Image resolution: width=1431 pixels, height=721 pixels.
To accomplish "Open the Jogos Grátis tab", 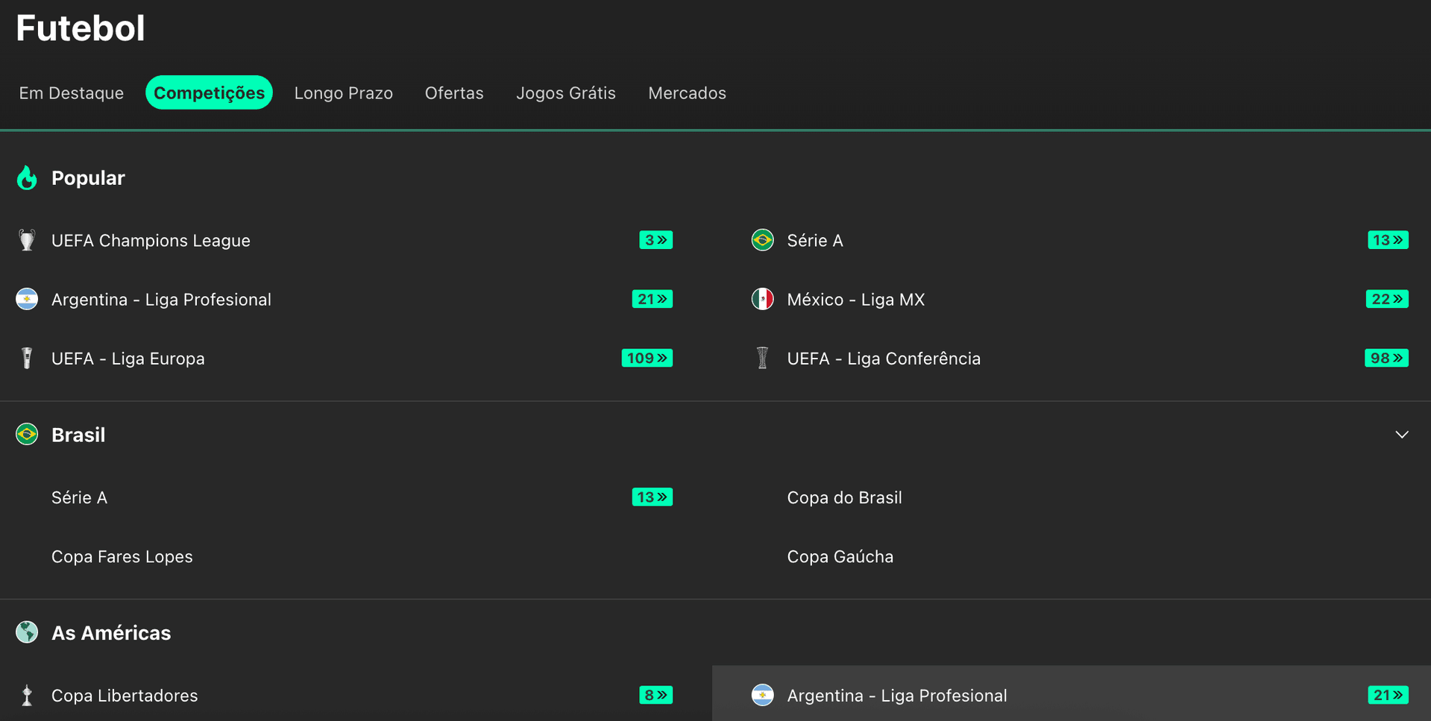I will click(x=566, y=93).
